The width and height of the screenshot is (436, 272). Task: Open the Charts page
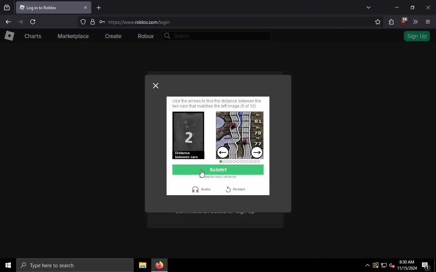[x=33, y=36]
